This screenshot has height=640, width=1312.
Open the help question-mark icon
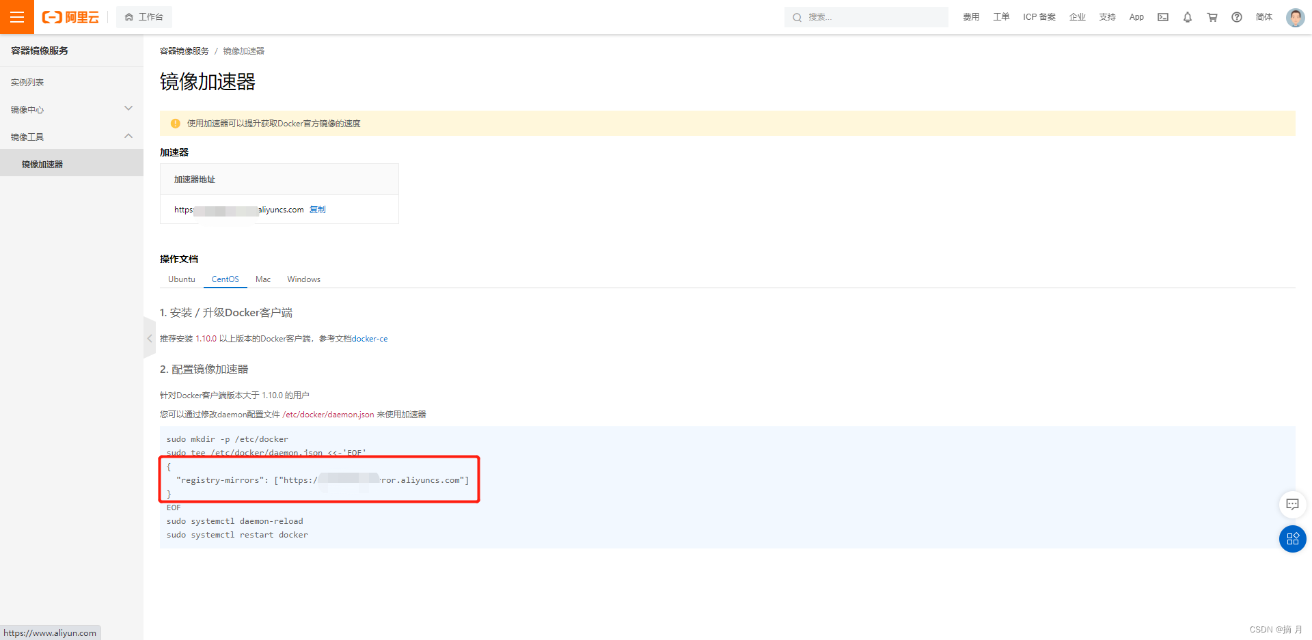point(1237,17)
